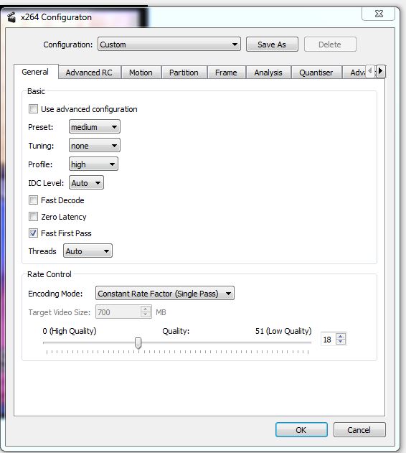Click the quality value field showing 18
The image size is (406, 453).
(329, 339)
